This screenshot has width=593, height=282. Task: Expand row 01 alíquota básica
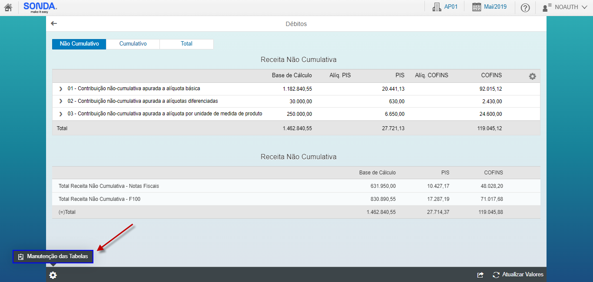point(61,89)
